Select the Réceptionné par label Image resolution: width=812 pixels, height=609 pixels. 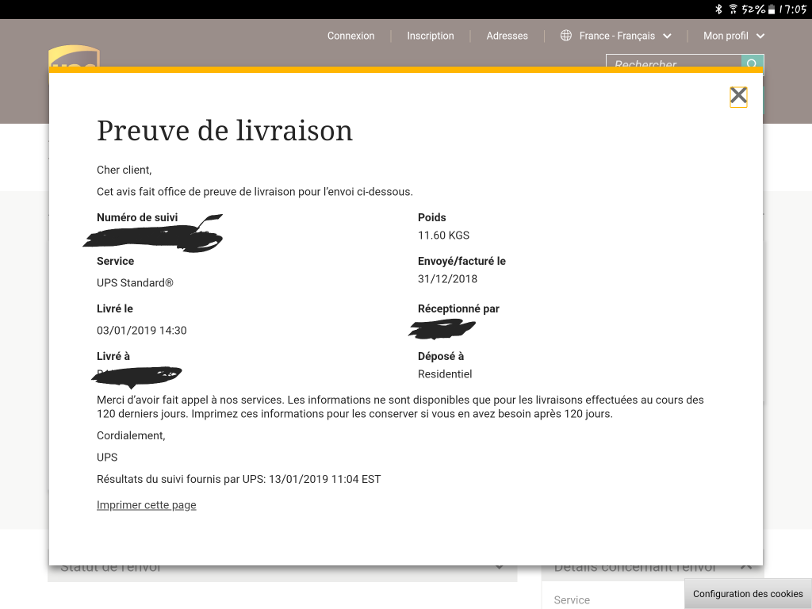pyautogui.click(x=458, y=308)
